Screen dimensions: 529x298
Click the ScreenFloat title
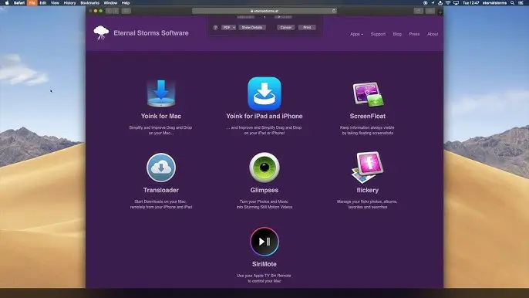click(367, 116)
